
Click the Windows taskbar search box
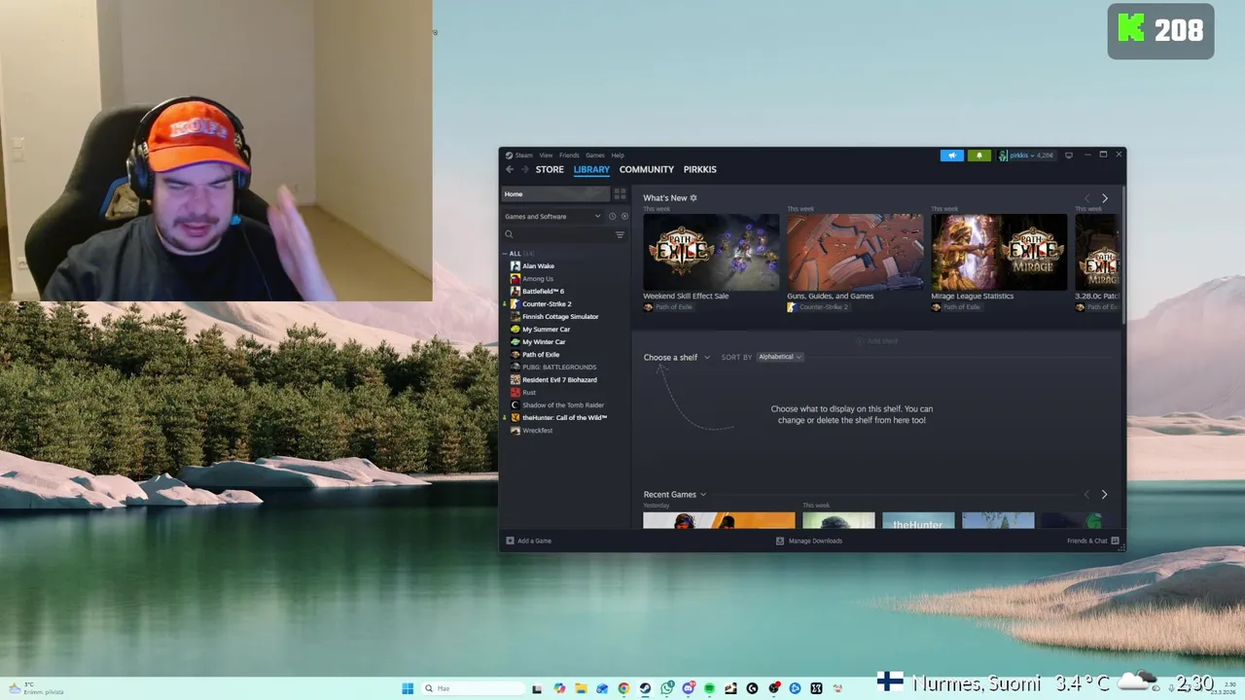pyautogui.click(x=473, y=688)
